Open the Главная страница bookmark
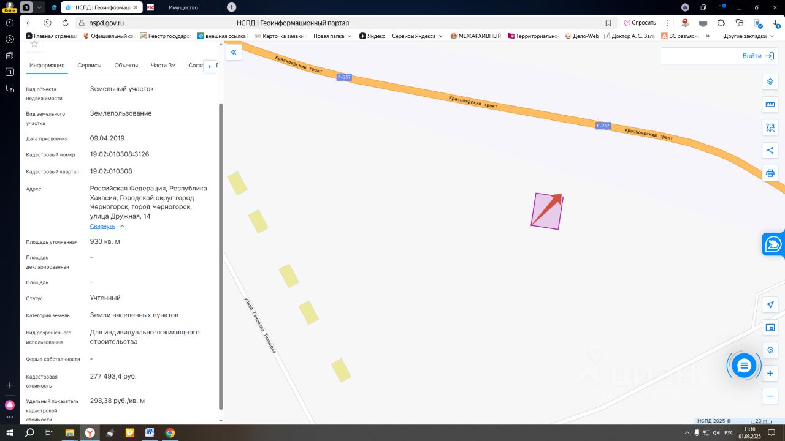Screen dimensions: 785x441 52,36
